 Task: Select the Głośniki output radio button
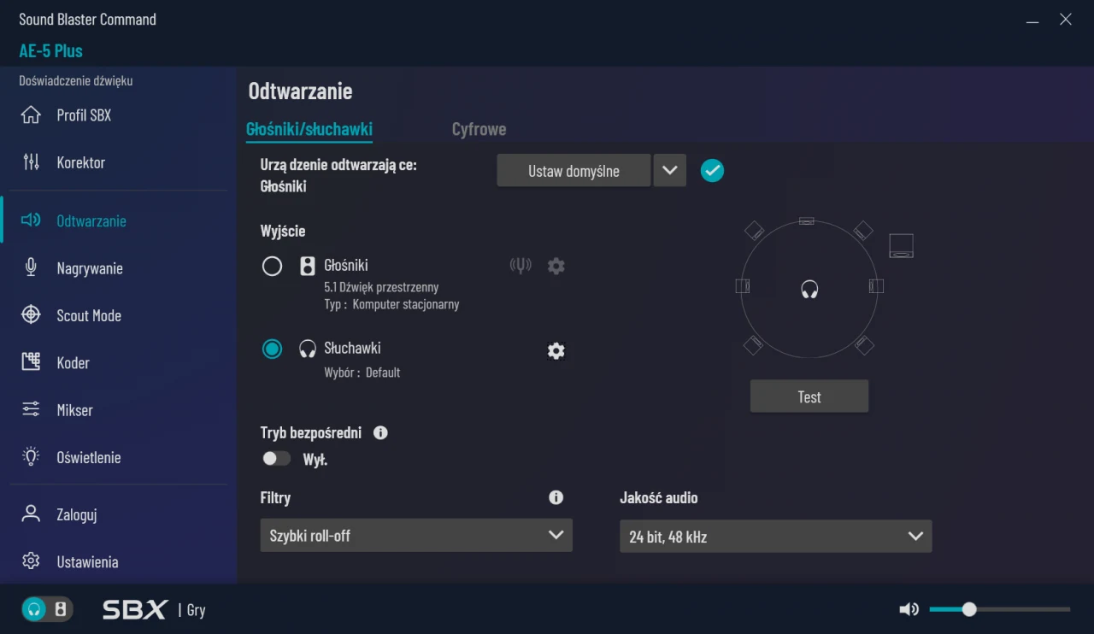[x=272, y=267]
